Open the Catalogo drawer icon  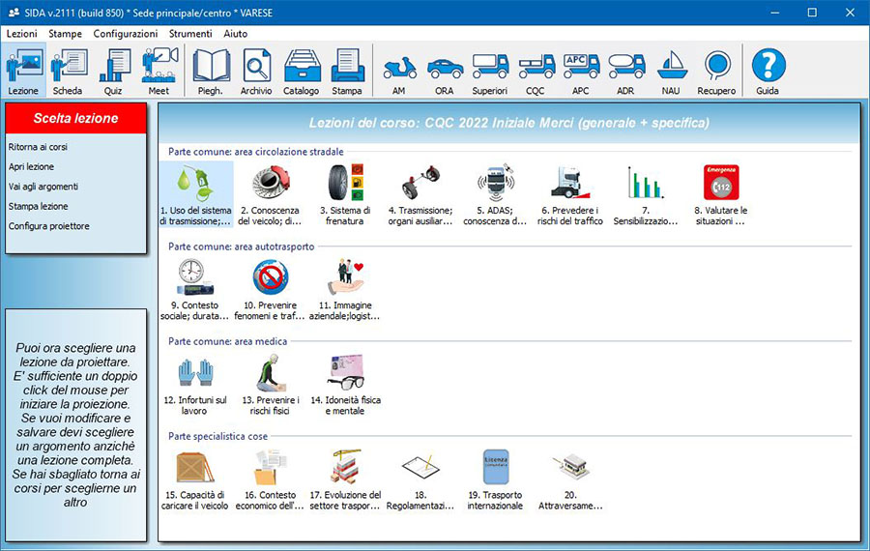point(302,72)
